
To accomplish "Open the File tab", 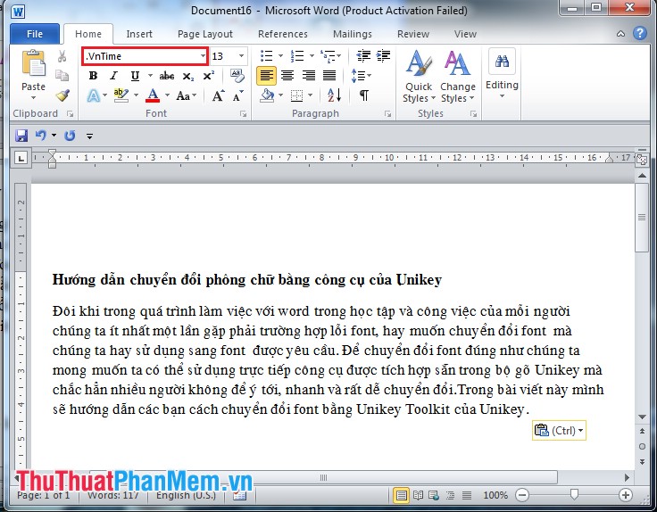I will click(34, 34).
